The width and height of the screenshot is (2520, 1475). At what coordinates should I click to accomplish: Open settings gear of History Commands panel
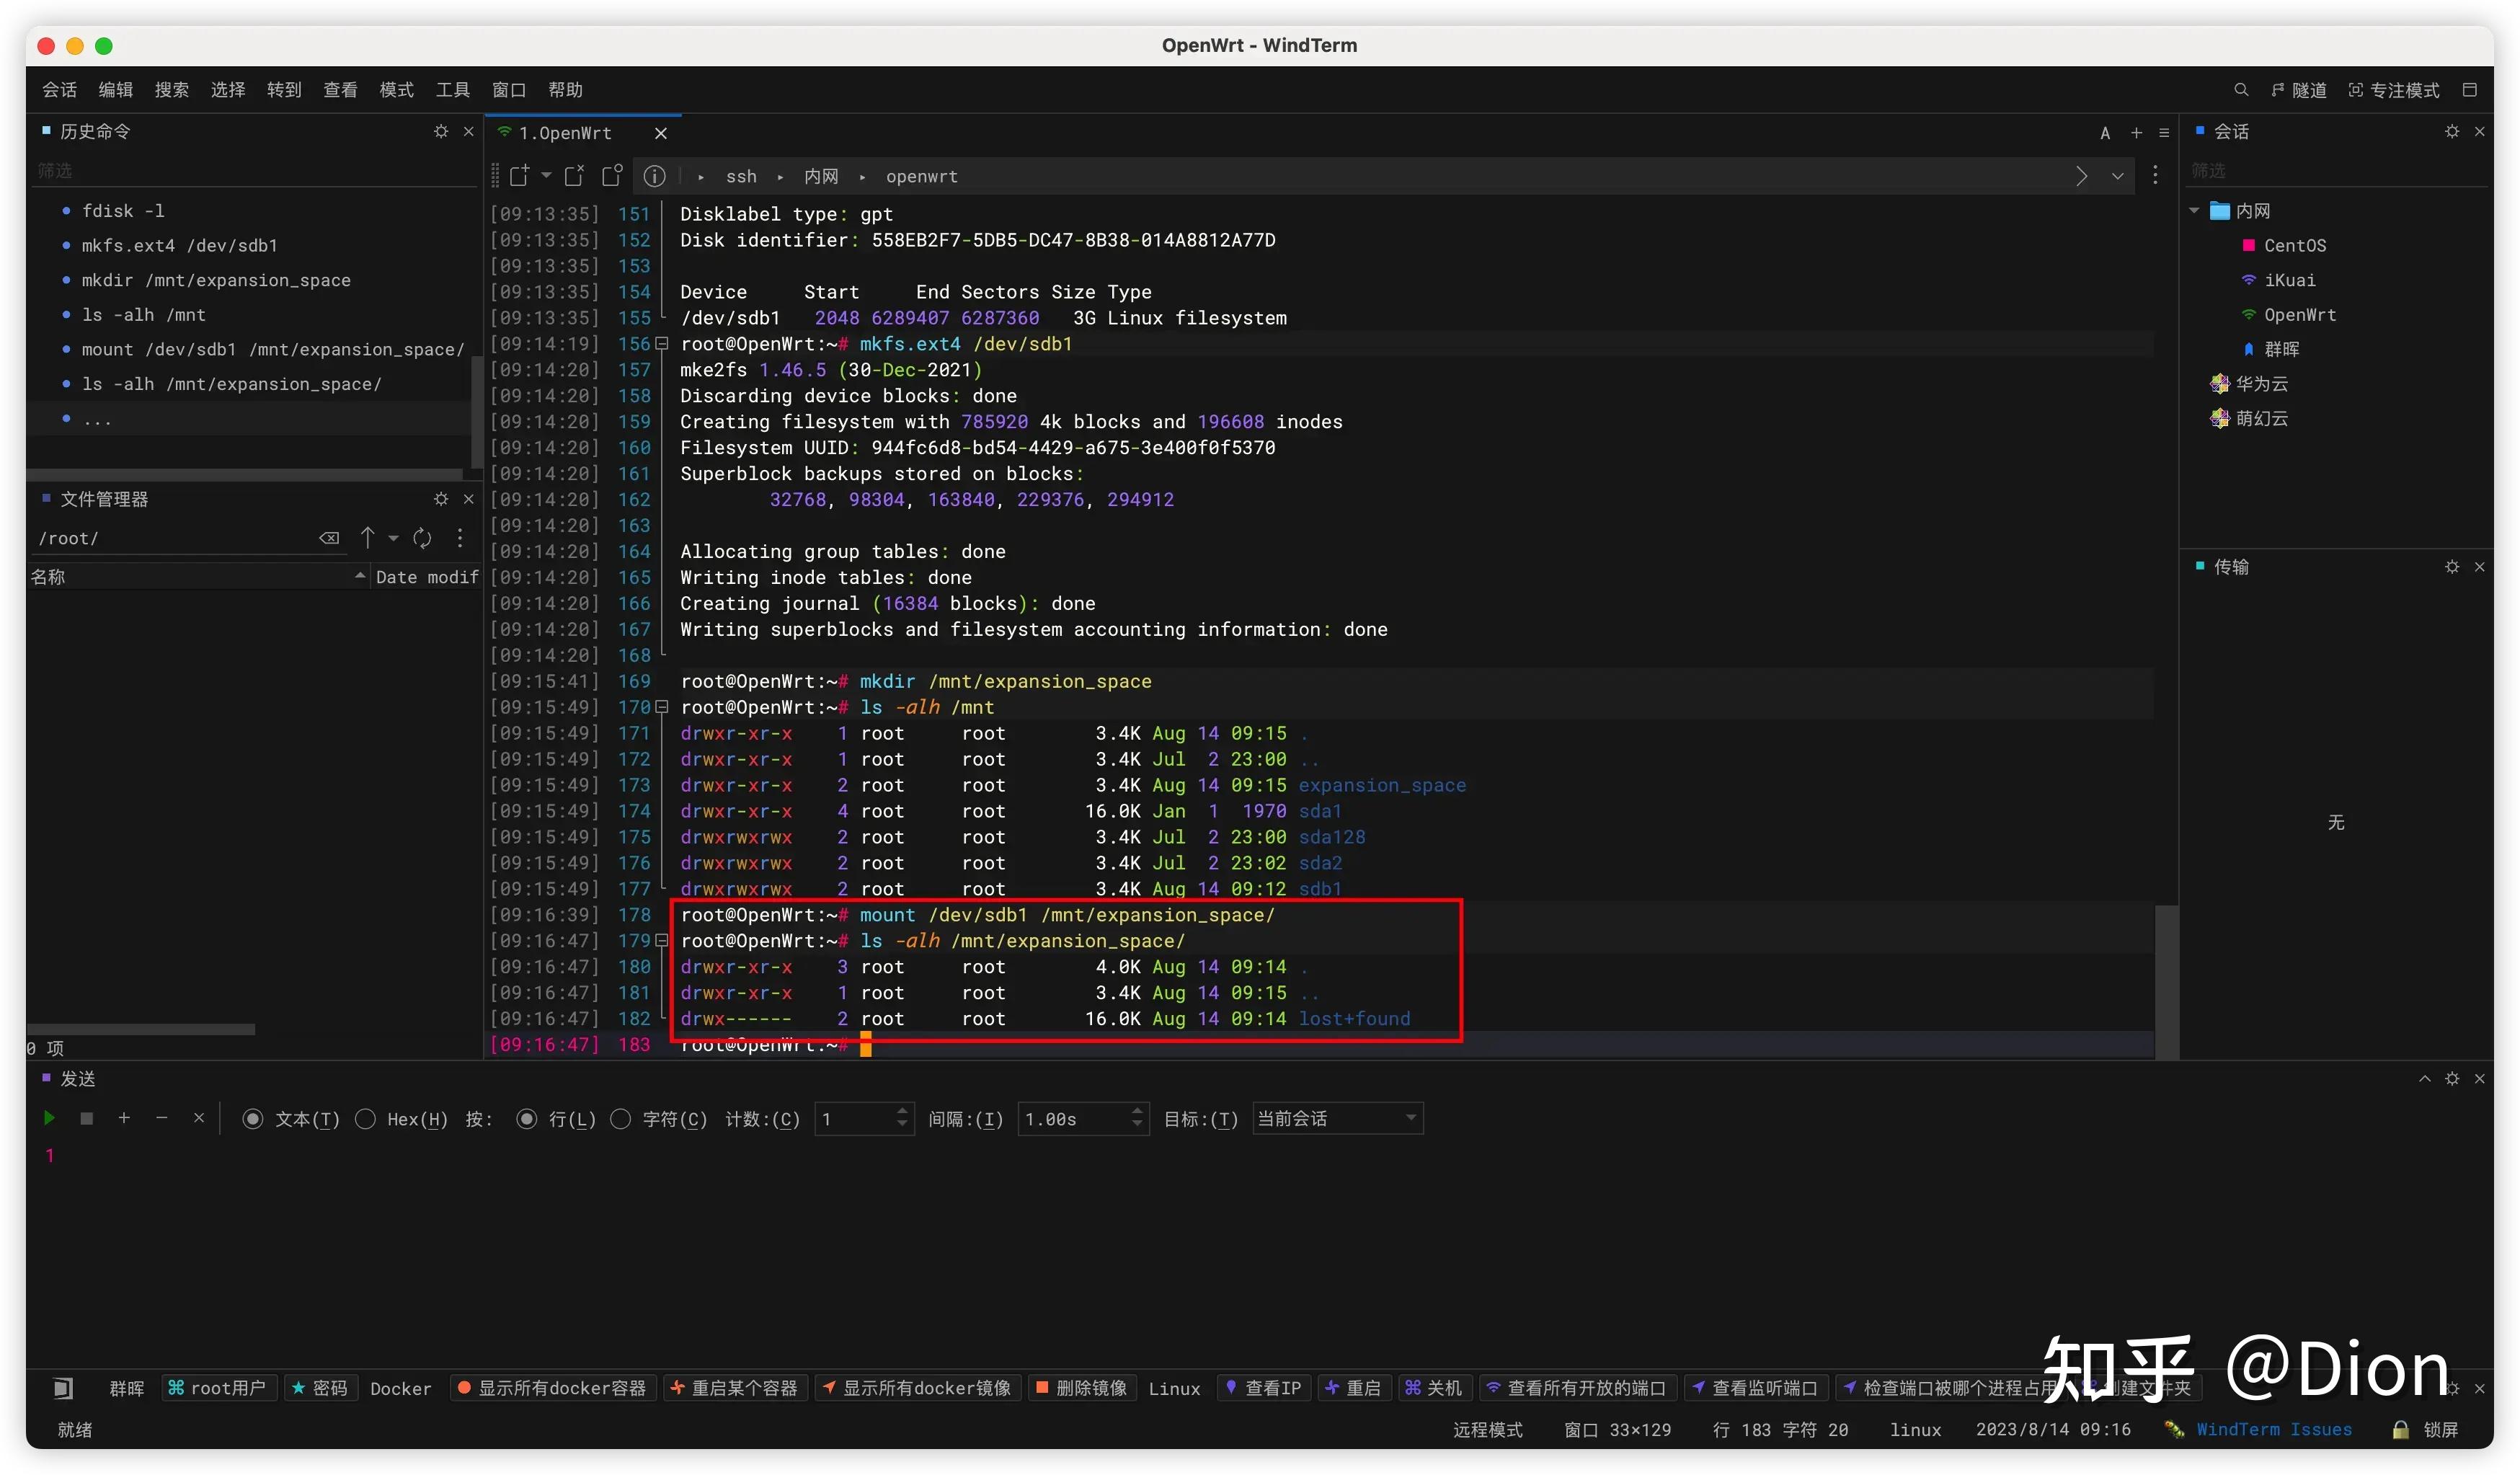[441, 131]
